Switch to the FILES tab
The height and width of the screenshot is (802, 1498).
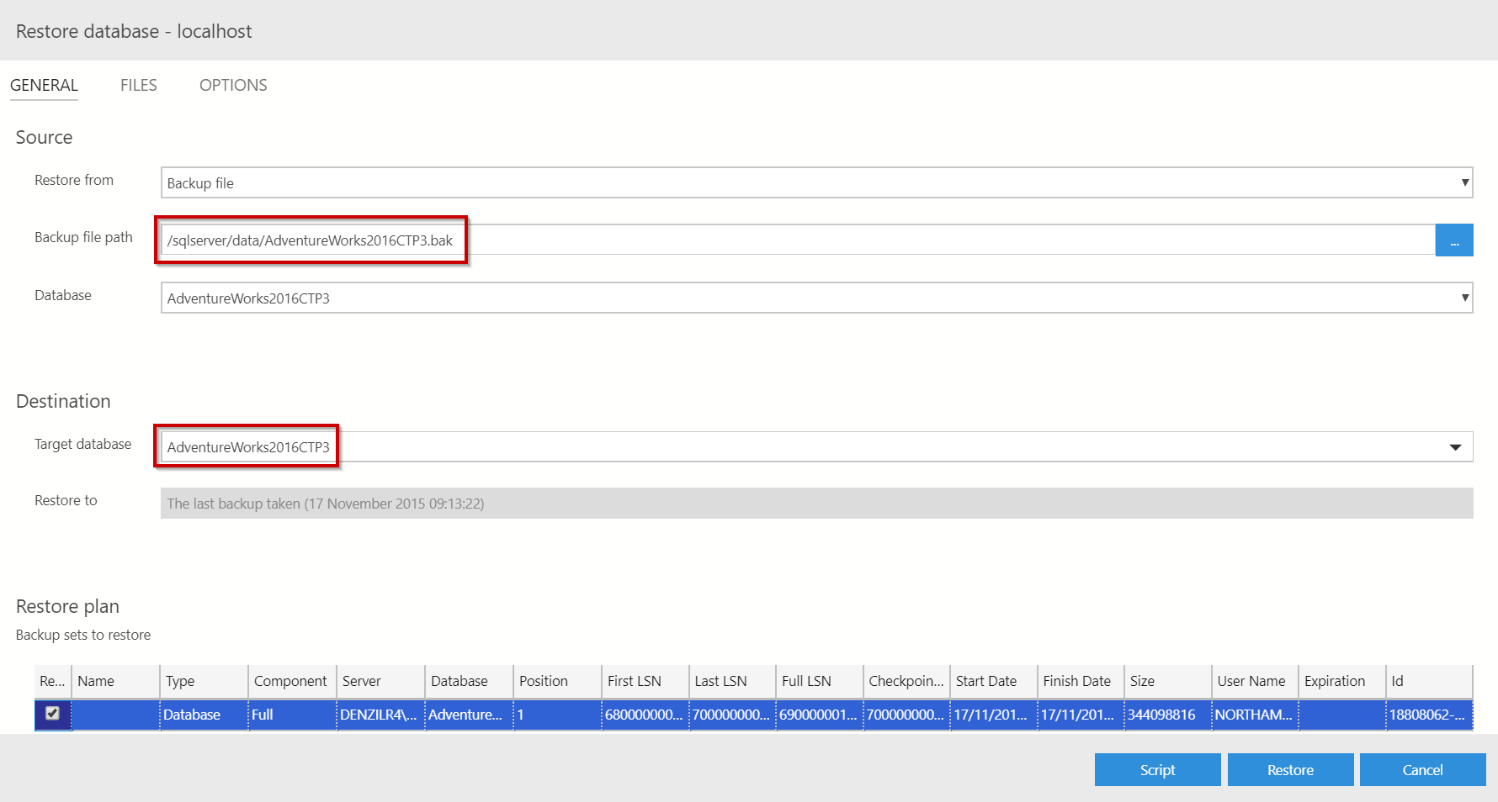click(x=138, y=85)
